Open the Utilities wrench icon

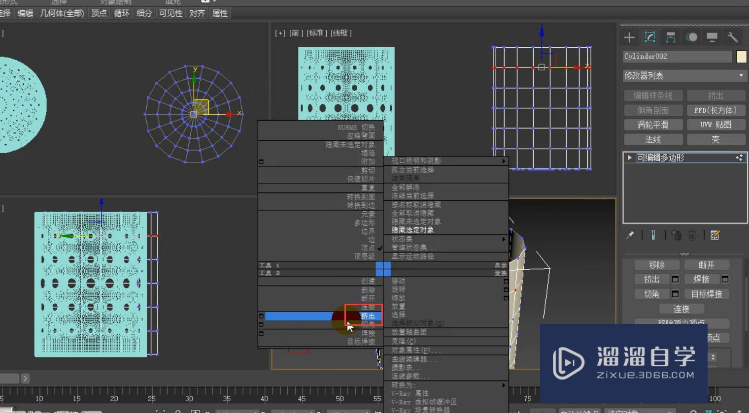click(733, 37)
